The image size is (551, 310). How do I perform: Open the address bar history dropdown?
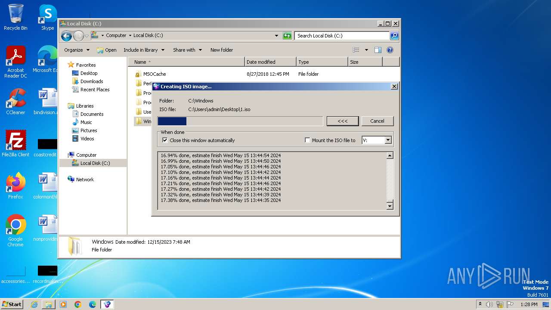click(276, 36)
